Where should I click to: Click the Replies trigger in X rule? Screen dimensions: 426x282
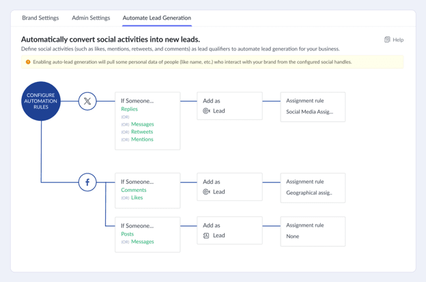(129, 109)
